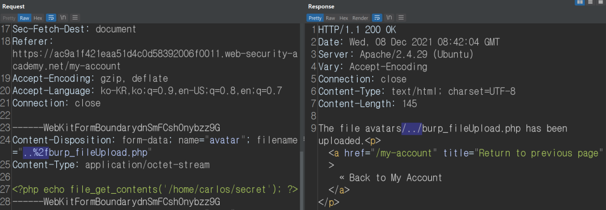Image resolution: width=606 pixels, height=210 pixels.
Task: Click panel divider handle between Request and Response
Action: pyautogui.click(x=304, y=139)
